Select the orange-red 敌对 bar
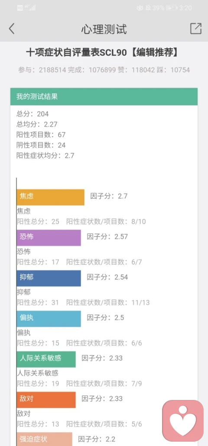 pyautogui.click(x=46, y=400)
